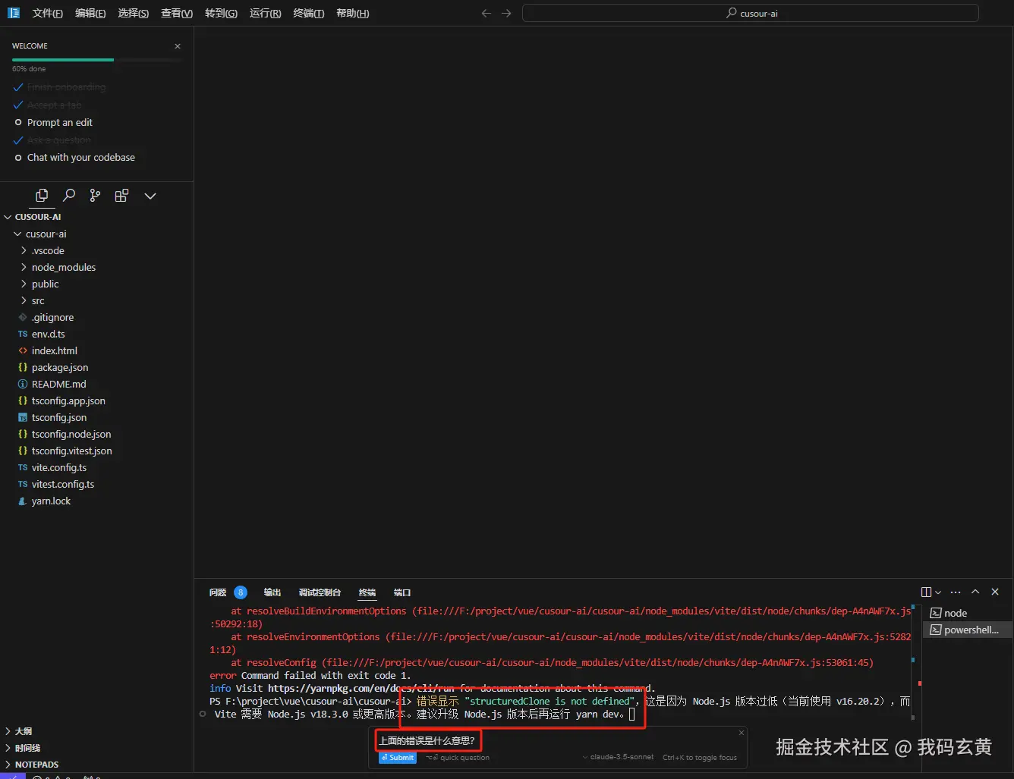Close the bottom terminal panel
The width and height of the screenshot is (1014, 779).
coord(995,592)
